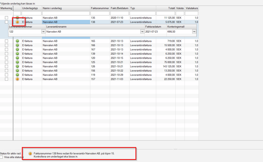Click green check icon for invoice 126
Screen dimensions: 263x162
point(17,66)
